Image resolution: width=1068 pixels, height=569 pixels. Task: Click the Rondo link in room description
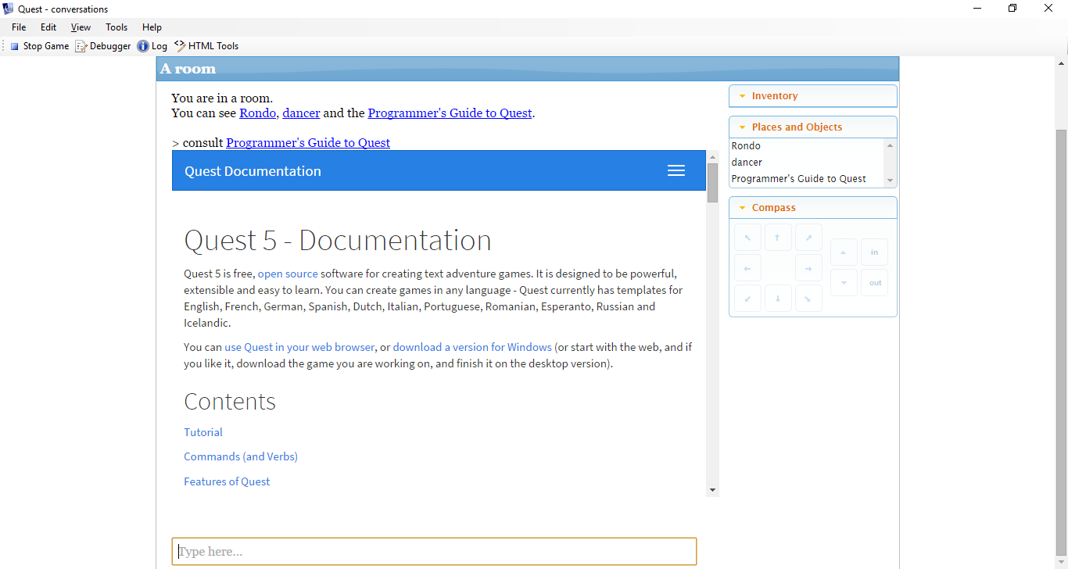click(x=257, y=113)
